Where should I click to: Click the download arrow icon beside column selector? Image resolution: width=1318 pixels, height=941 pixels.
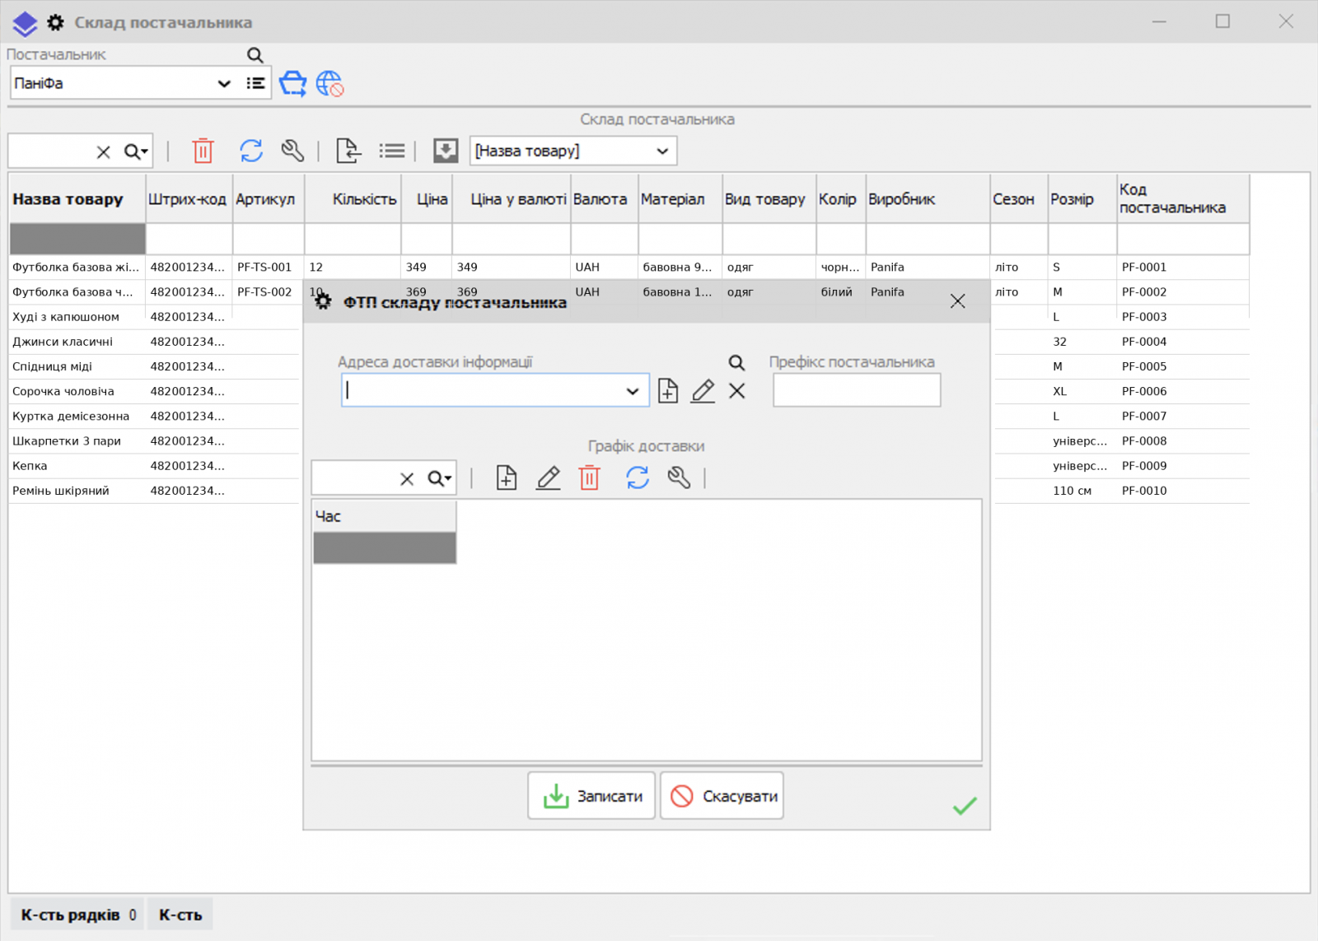[446, 151]
